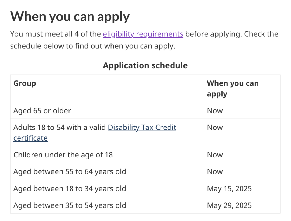Click the schedule below intro paragraph text
Screen dimensions: 291x221
point(93,46)
